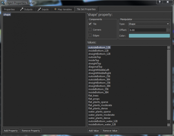Select the water_plants_dense value
The height and width of the screenshot is (136, 174).
(99, 118)
